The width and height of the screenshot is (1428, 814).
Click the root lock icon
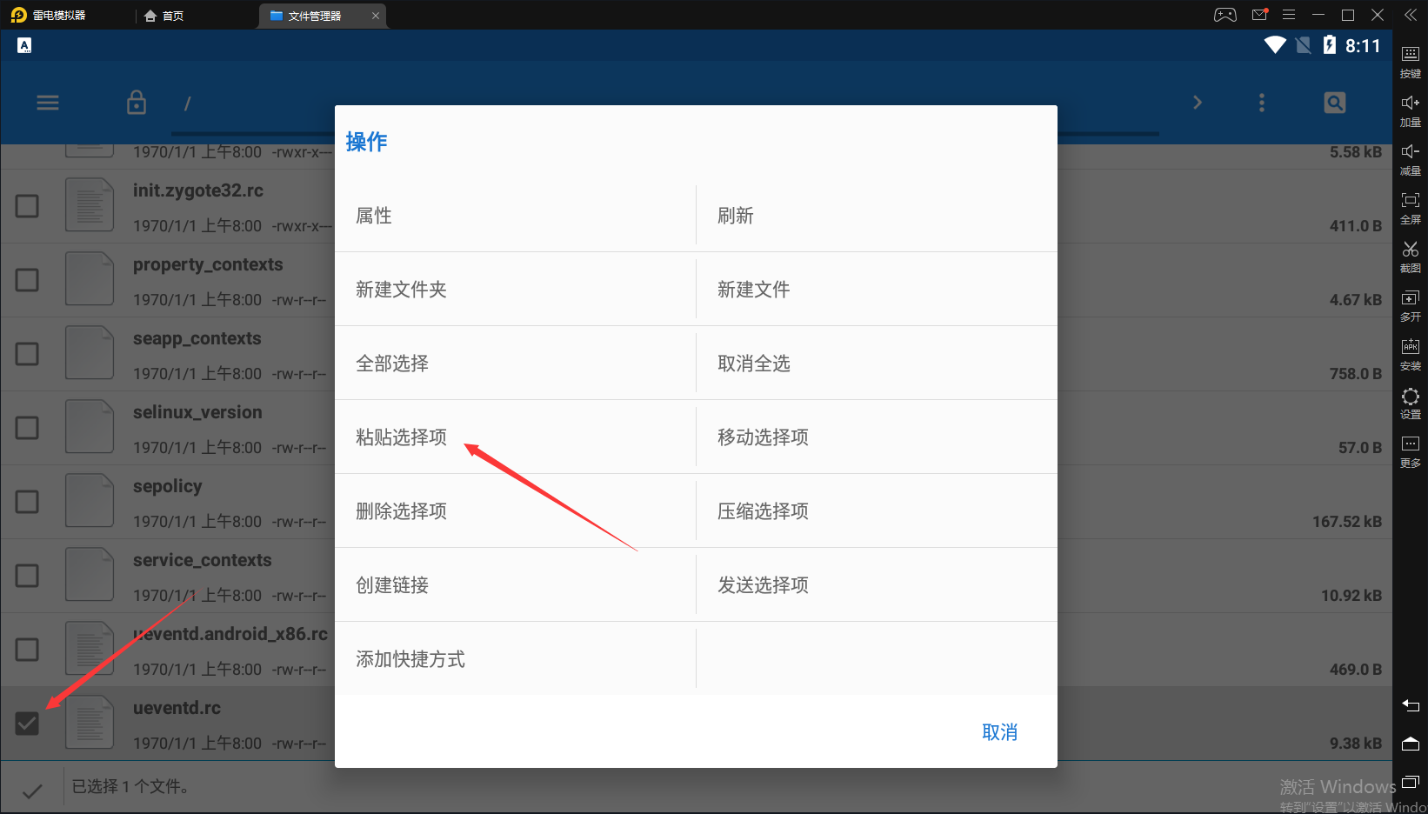(137, 103)
